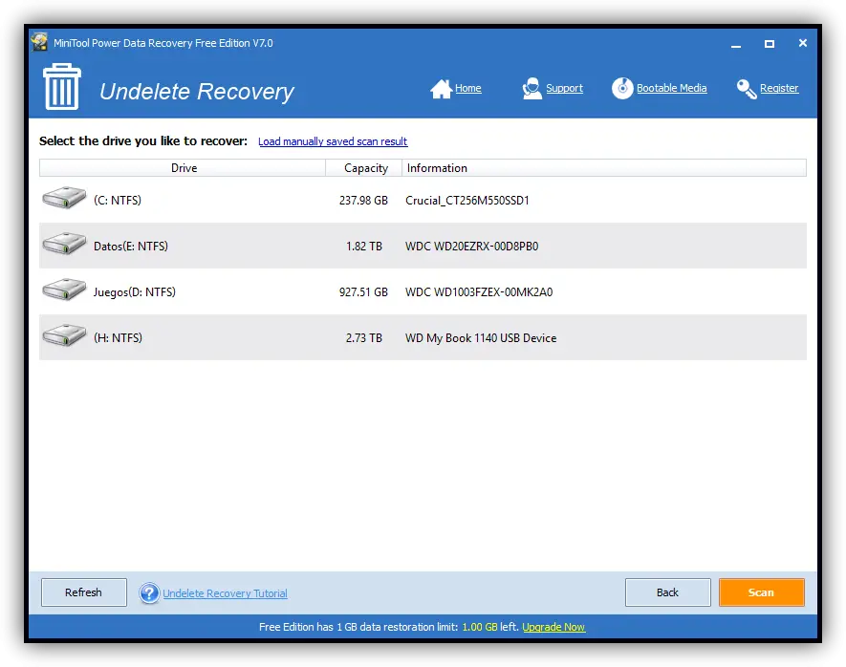Open the Bootable Media link

tap(671, 88)
